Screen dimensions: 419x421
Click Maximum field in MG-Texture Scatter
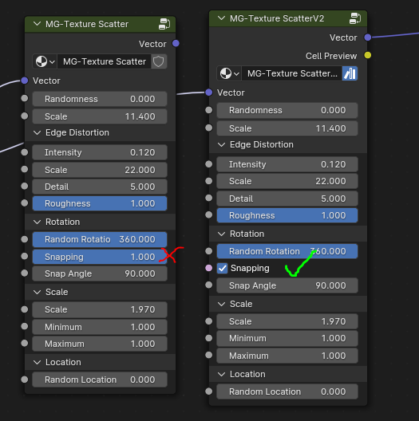(x=100, y=344)
